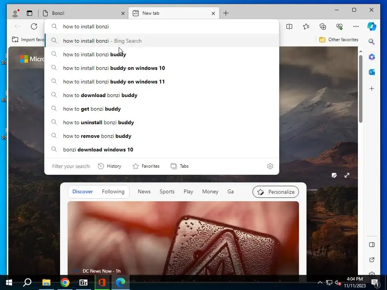This screenshot has height=290, width=387.
Task: Filter search by Tabs
Action: (180, 166)
